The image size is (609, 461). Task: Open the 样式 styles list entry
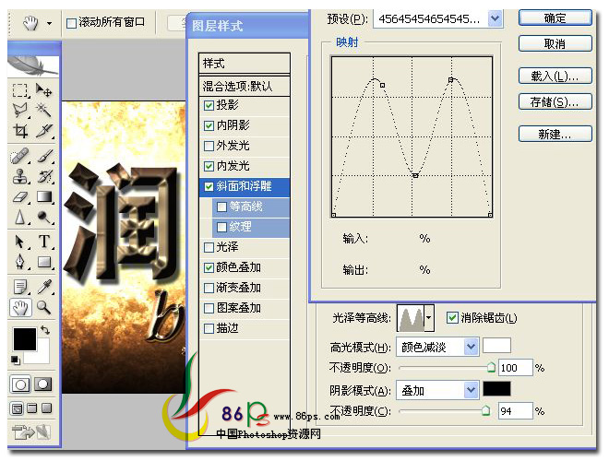pos(245,64)
